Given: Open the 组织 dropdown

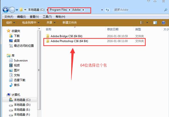Looking at the screenshot, I should coord(11,23).
